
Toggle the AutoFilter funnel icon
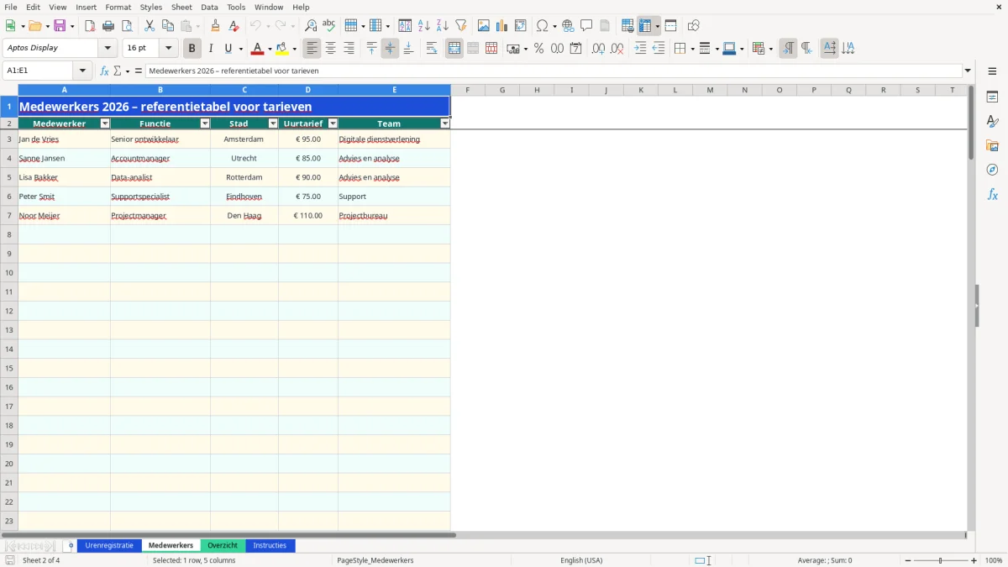tap(461, 26)
